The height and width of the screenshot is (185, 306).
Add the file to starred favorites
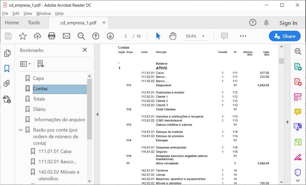click(x=23, y=36)
